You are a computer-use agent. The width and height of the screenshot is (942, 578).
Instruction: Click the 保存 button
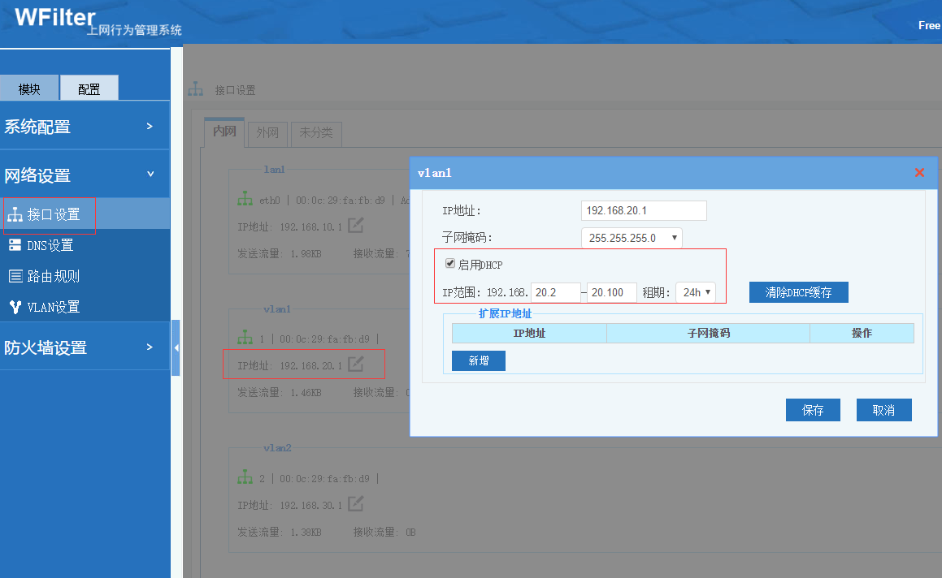coord(813,410)
